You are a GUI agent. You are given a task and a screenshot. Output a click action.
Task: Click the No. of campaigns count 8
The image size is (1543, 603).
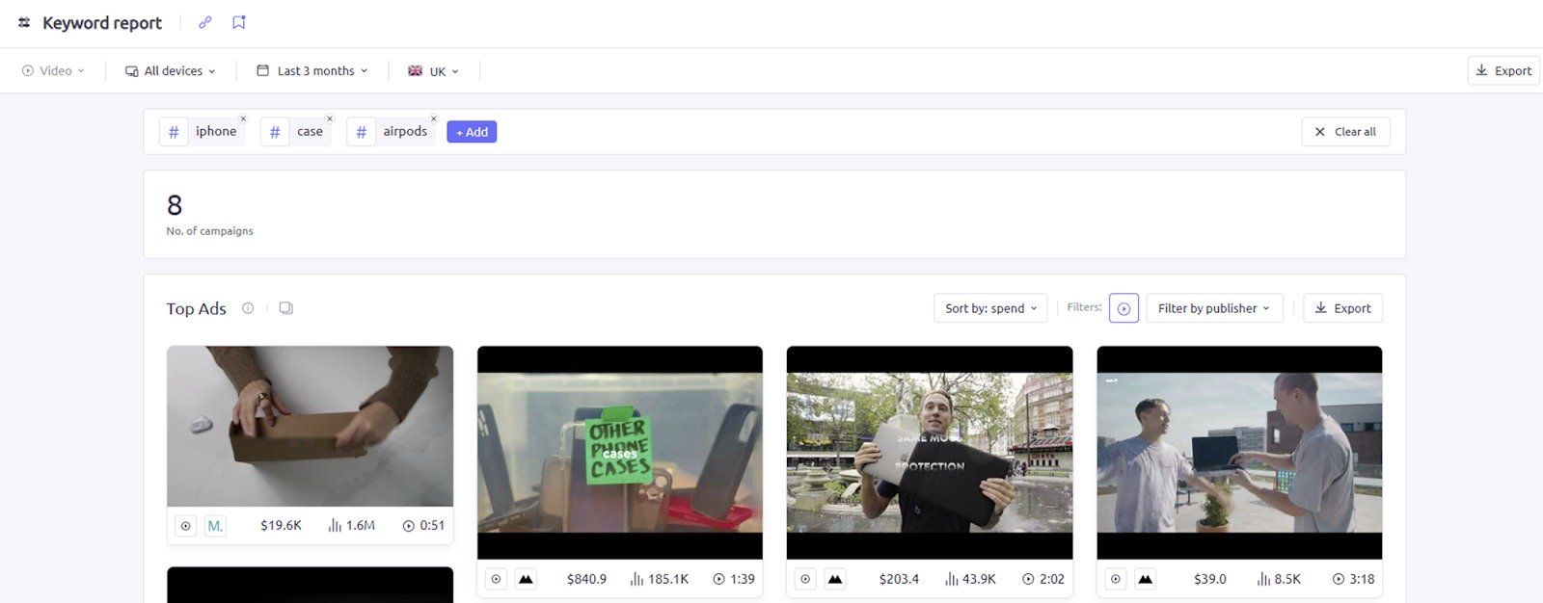[x=175, y=205]
